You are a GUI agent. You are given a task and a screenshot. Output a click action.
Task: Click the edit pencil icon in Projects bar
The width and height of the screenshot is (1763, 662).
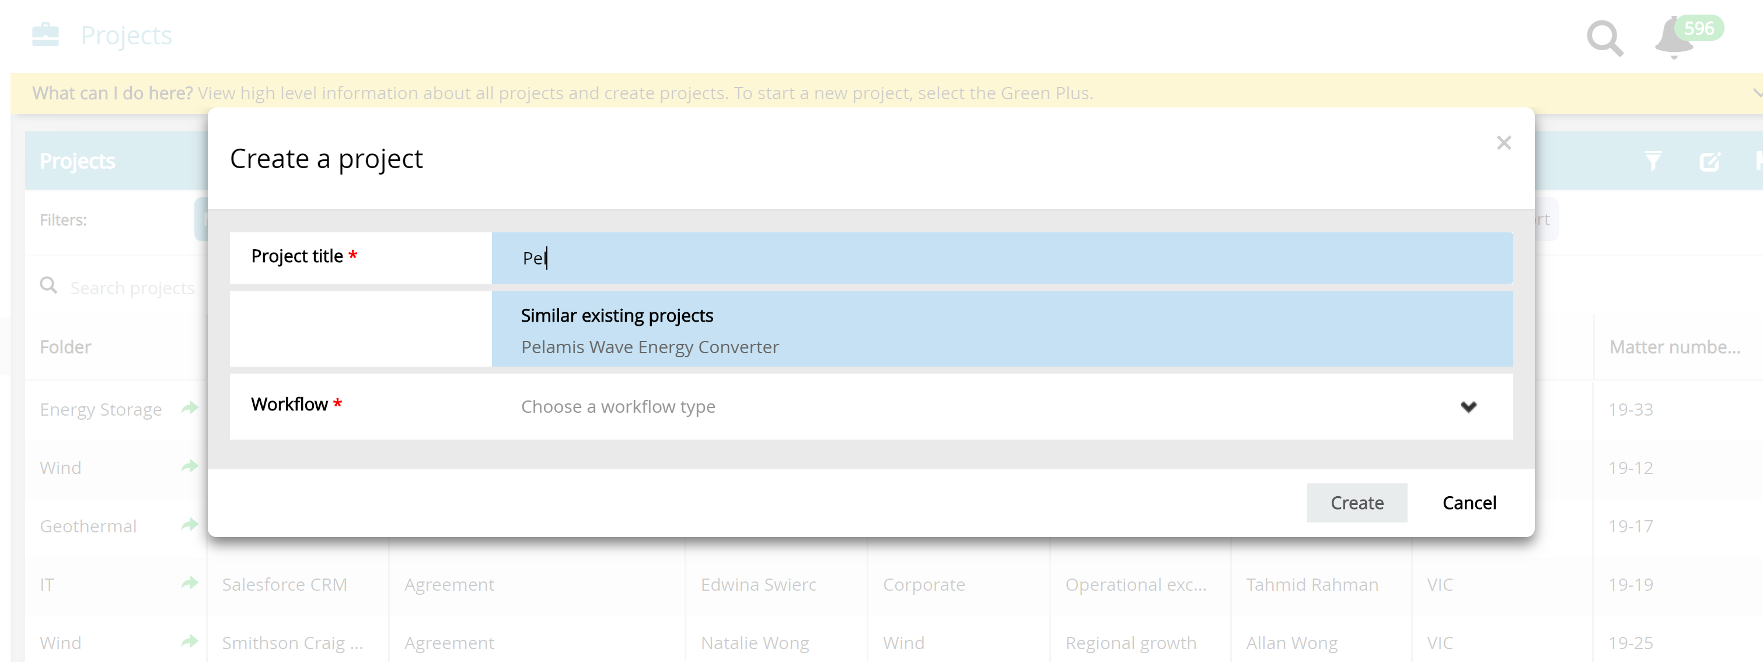point(1709,162)
